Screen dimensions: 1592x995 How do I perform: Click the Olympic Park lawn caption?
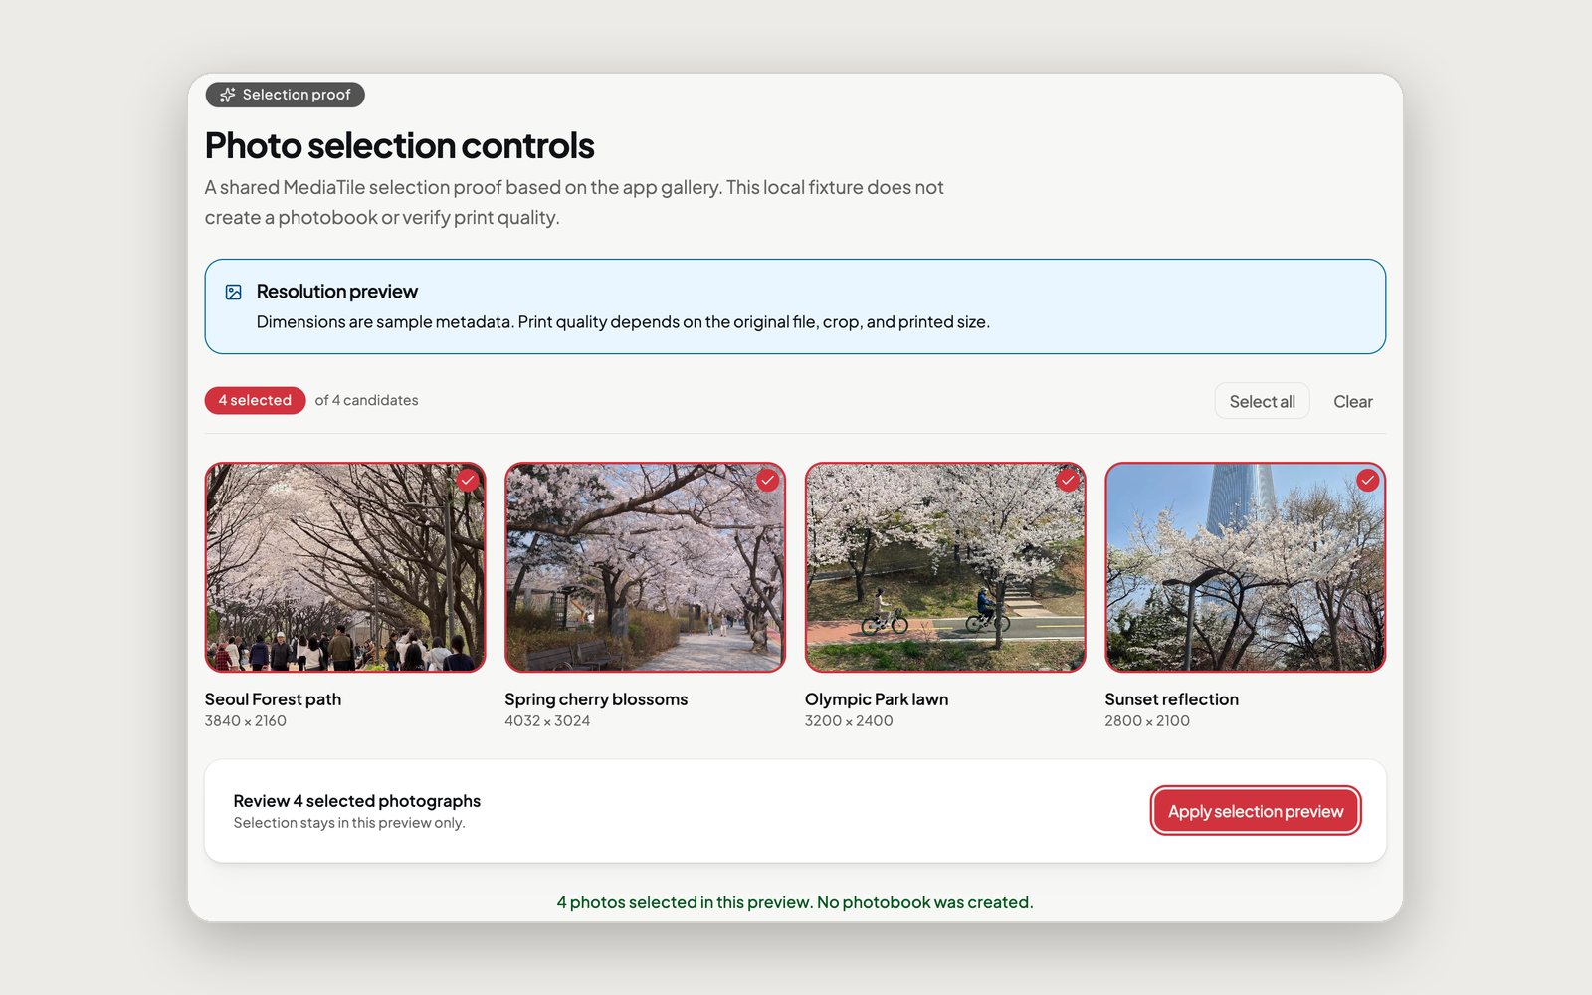tap(877, 699)
